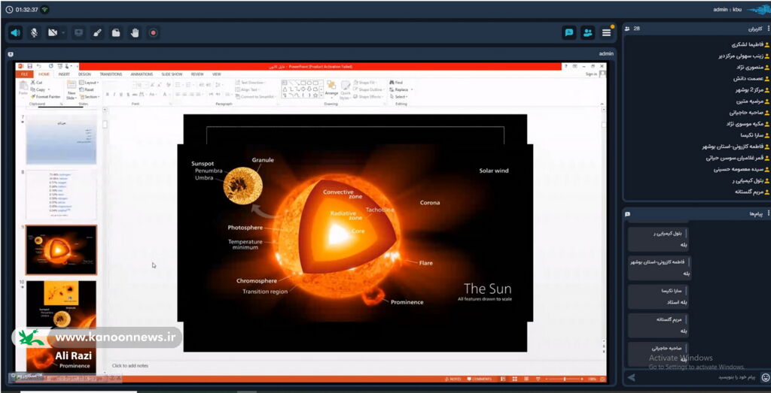The width and height of the screenshot is (771, 393).
Task: Click the screen share icon
Action: (78, 33)
